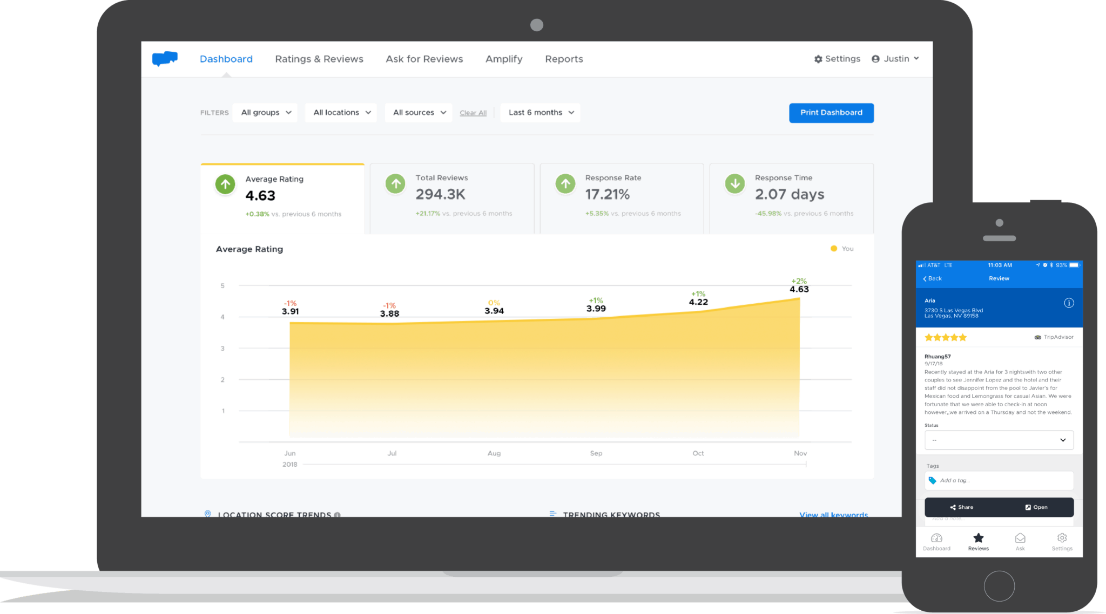Select the Response Rate metric card
Screen dimensions: 1106x614
[x=622, y=197]
